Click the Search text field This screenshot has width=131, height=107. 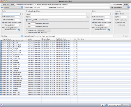(x=59, y=14)
